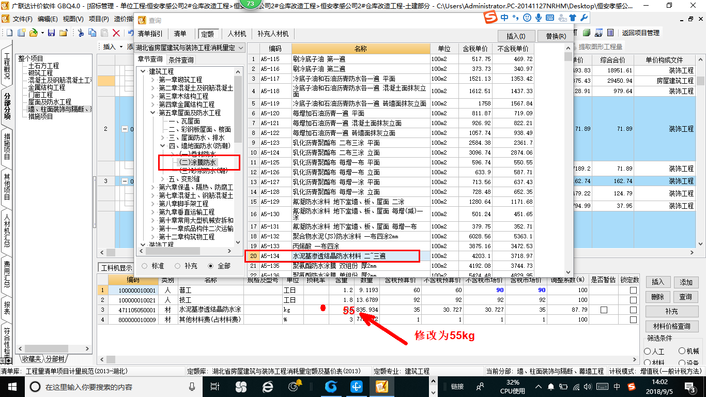Open Internet Explorer from the taskbar

pyautogui.click(x=268, y=386)
